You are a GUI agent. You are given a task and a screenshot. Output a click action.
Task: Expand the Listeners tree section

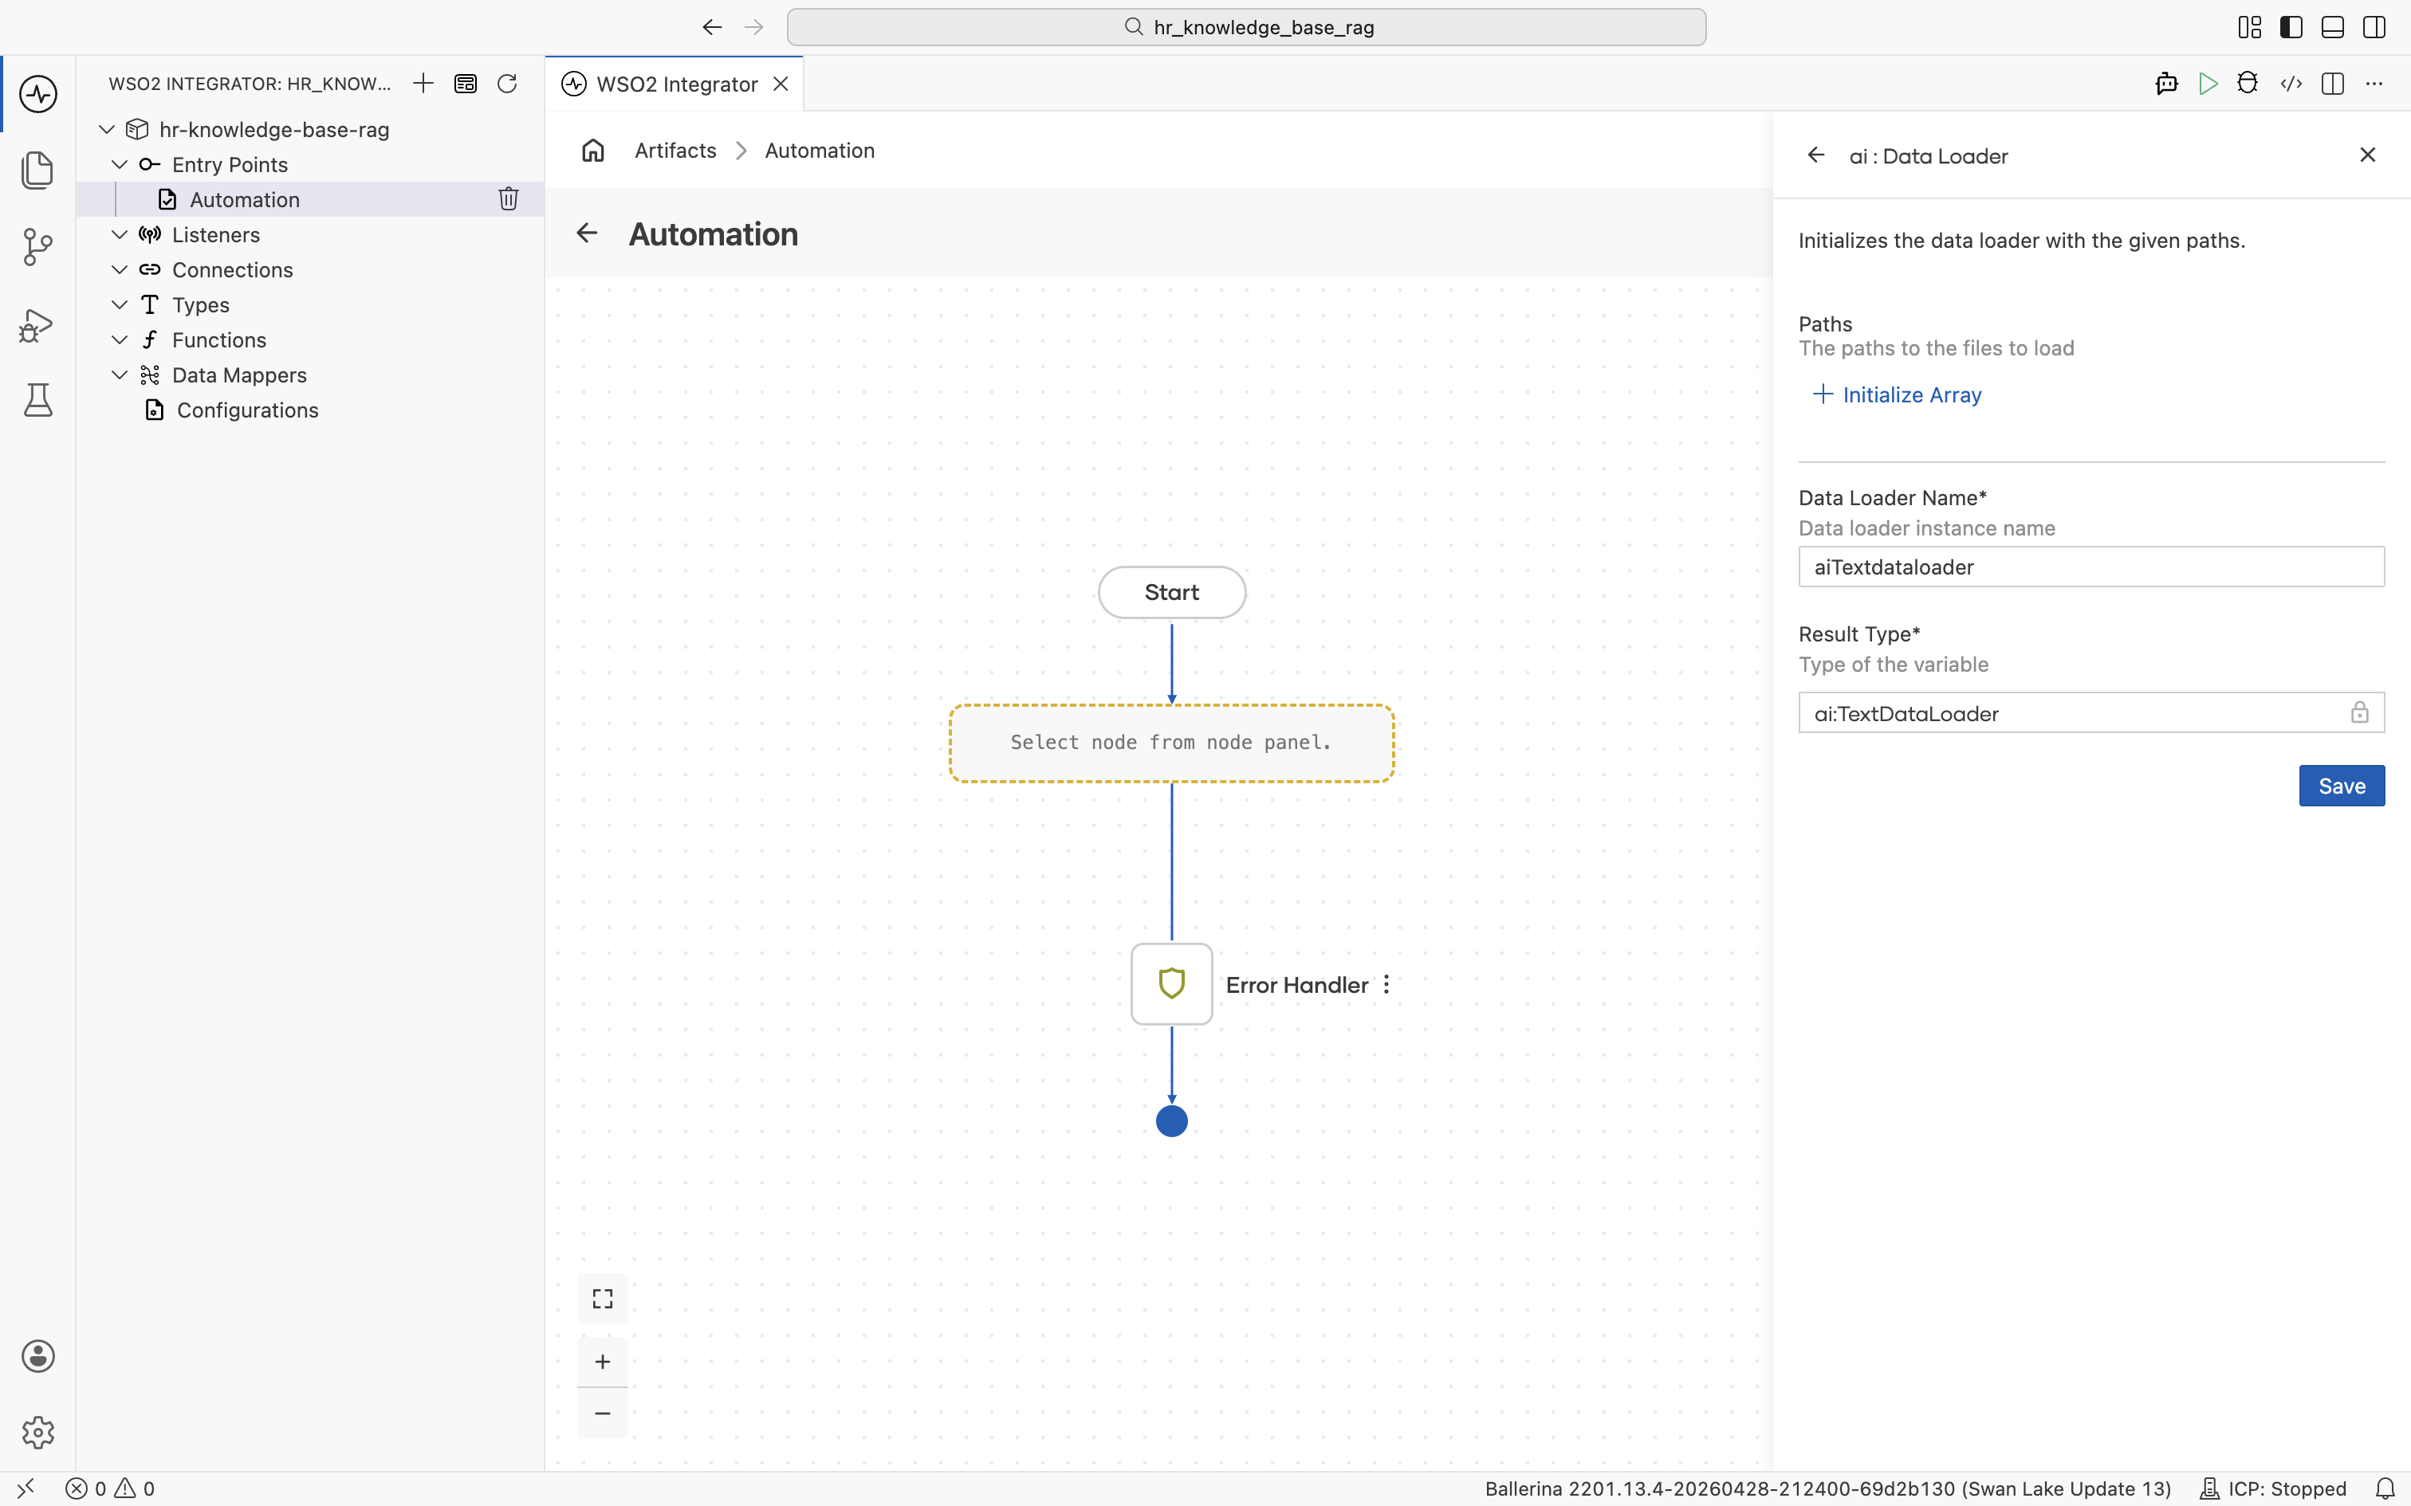(x=120, y=234)
